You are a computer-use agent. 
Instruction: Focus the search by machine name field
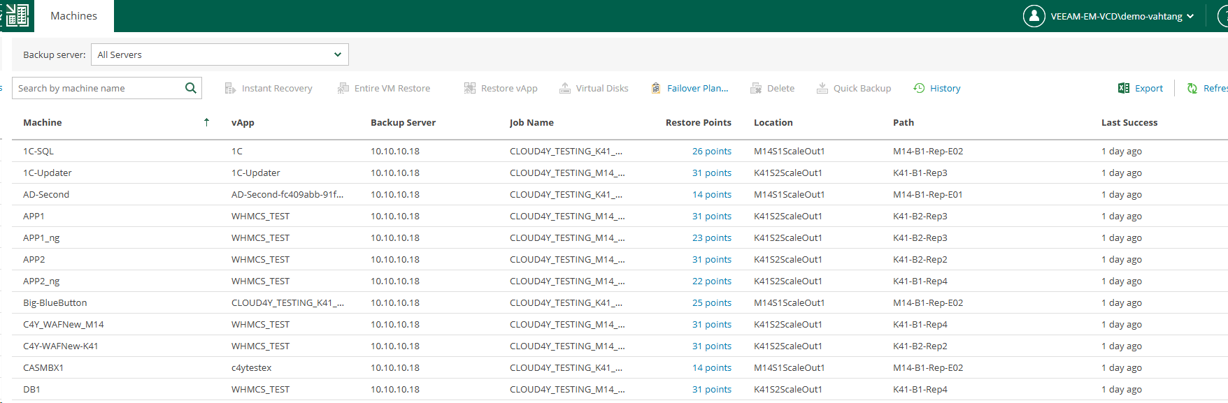98,88
